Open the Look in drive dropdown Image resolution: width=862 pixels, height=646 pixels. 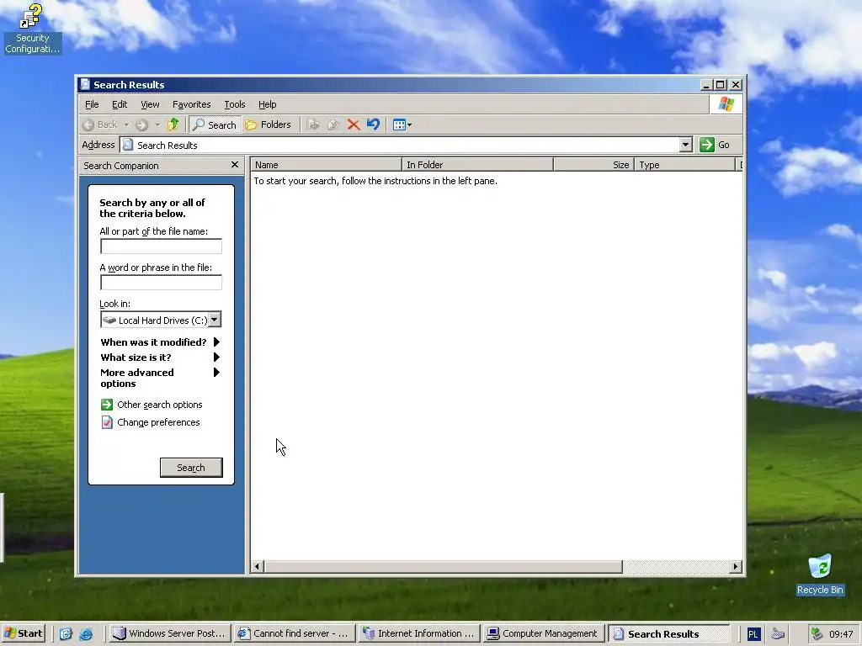[215, 320]
